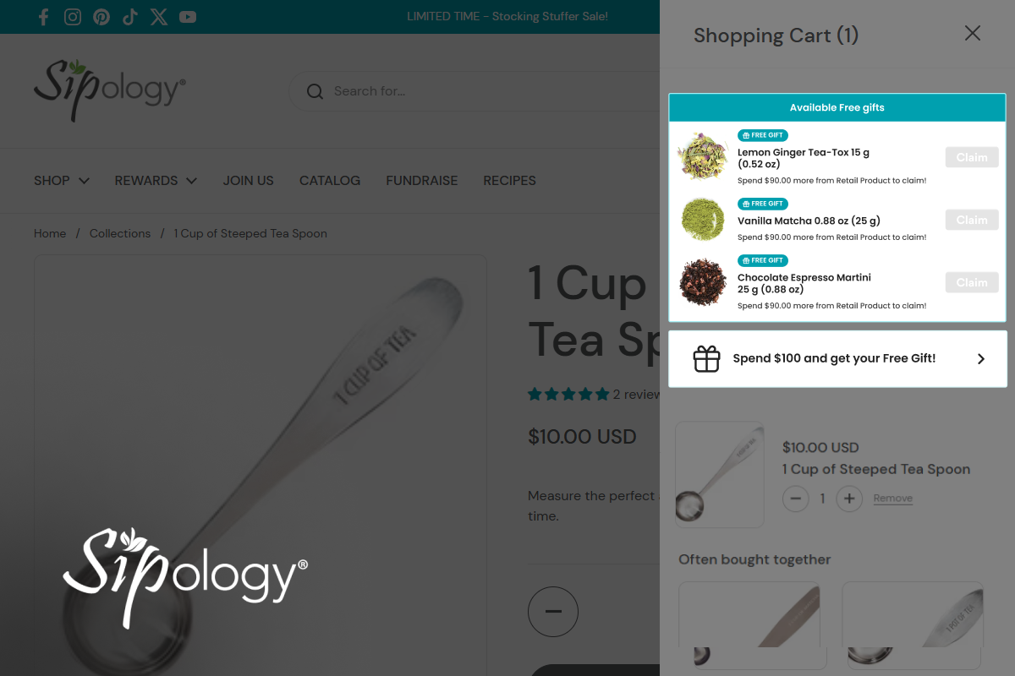Go to the CATALOG menu item
Image resolution: width=1015 pixels, height=676 pixels.
click(330, 180)
